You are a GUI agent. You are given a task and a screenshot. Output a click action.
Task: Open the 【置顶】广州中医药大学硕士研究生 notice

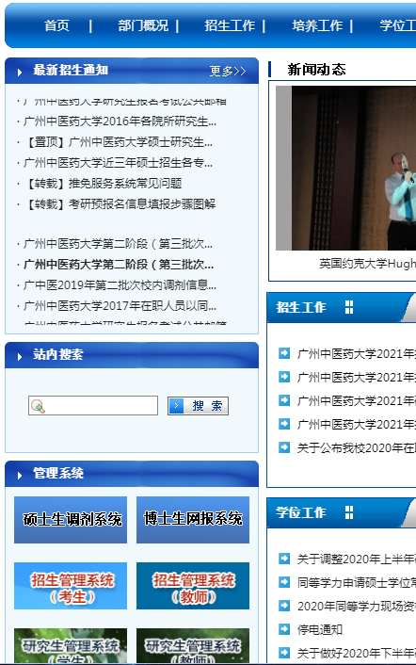coord(119,142)
